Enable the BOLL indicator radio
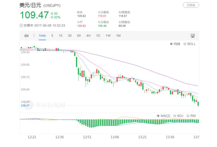Screen dimensions: 217x147 [185, 44]
